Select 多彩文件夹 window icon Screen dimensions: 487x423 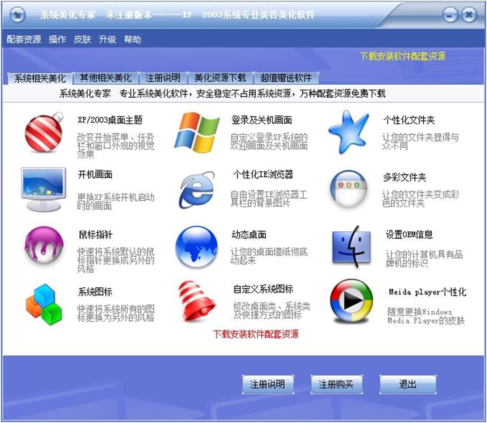click(349, 188)
